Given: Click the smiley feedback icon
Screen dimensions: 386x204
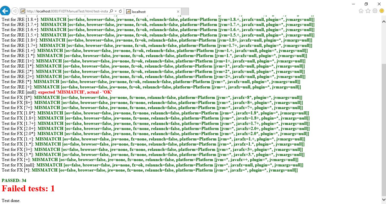Looking at the screenshot, I should [x=381, y=11].
